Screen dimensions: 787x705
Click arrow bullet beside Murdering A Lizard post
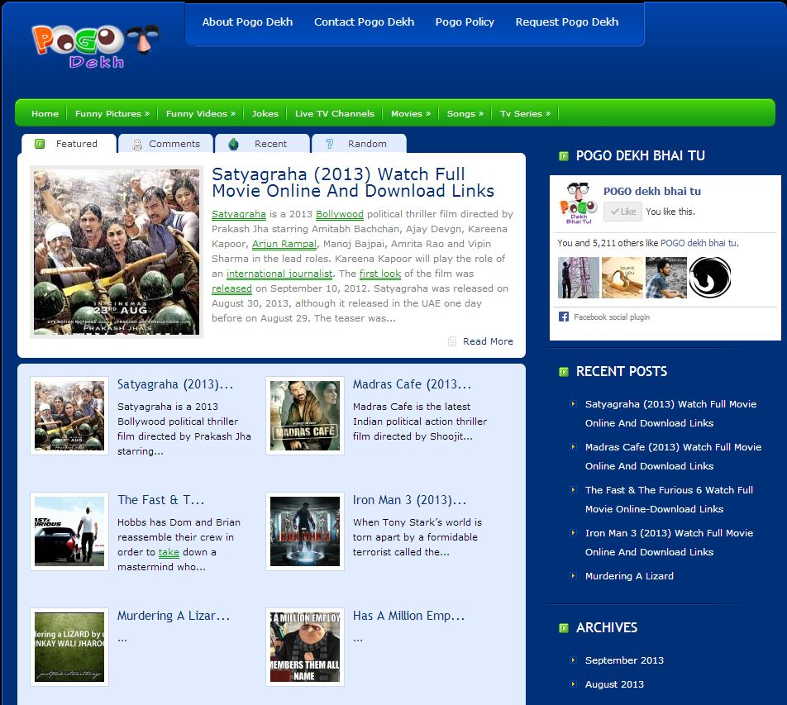point(573,576)
